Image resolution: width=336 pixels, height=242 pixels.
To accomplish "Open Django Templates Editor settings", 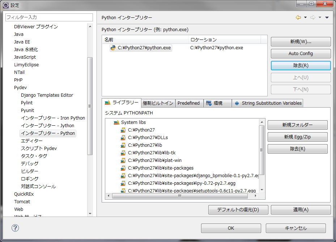I will pyautogui.click(x=47, y=95).
